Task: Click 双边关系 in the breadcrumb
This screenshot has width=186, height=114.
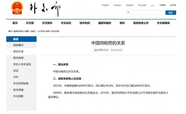Action: pos(55,31)
